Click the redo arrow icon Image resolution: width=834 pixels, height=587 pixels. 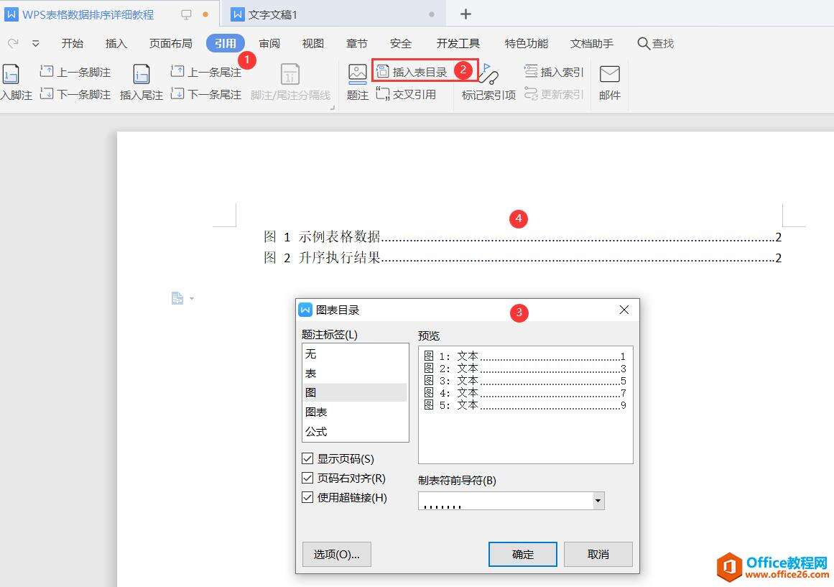point(14,43)
